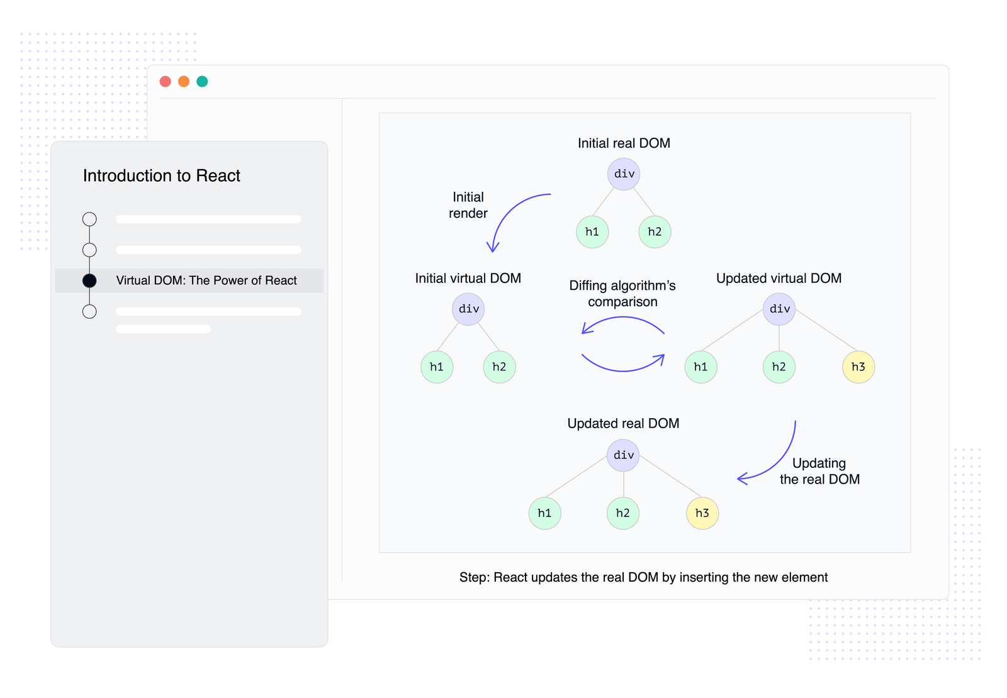Click the green window maximize dot

pos(202,82)
